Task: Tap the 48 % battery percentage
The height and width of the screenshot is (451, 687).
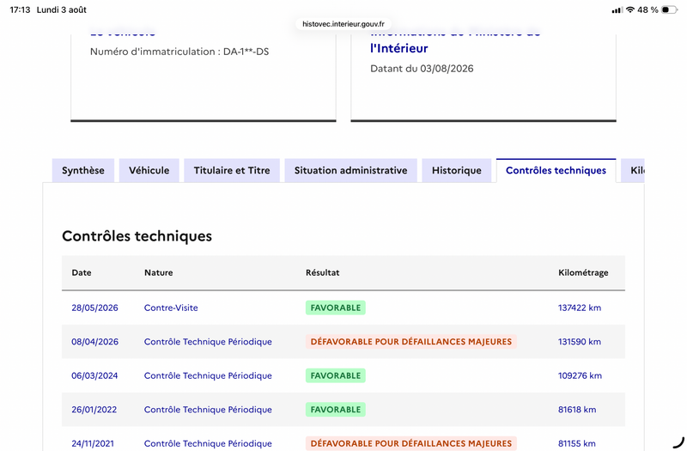Action: [x=647, y=9]
